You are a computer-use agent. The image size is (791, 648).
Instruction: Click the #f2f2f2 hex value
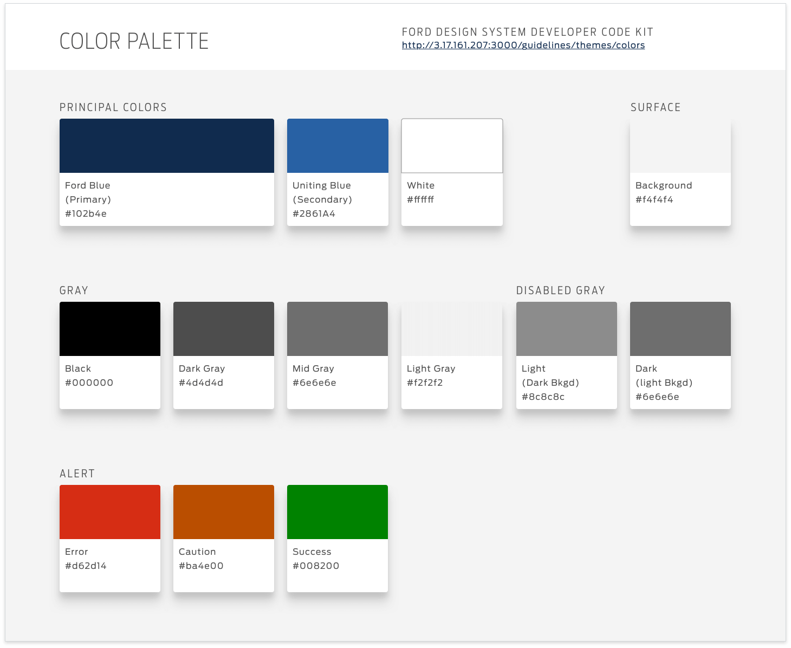425,383
